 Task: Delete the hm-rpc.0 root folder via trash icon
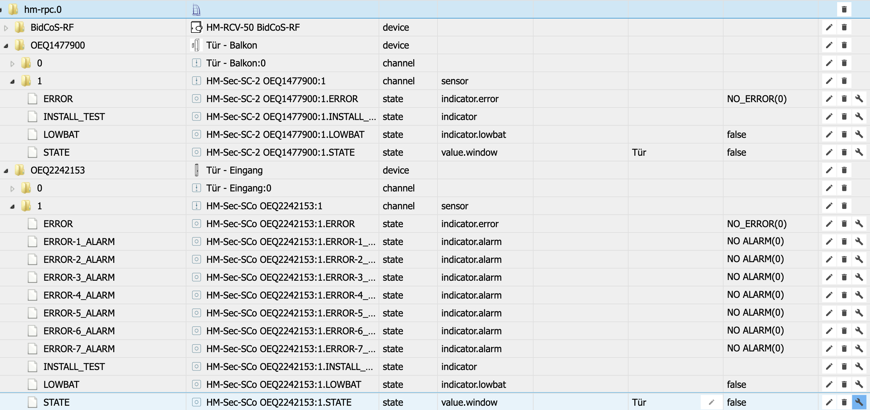(844, 9)
